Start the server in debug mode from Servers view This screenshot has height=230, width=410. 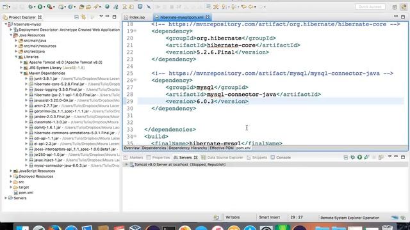(353, 157)
